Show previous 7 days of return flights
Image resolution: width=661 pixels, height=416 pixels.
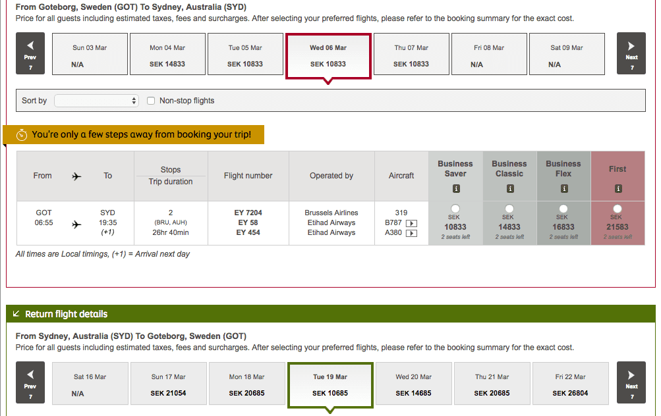30,382
